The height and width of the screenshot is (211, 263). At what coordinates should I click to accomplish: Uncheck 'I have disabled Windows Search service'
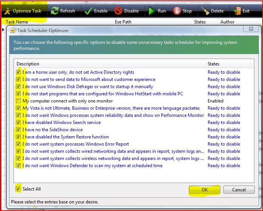tap(18, 123)
